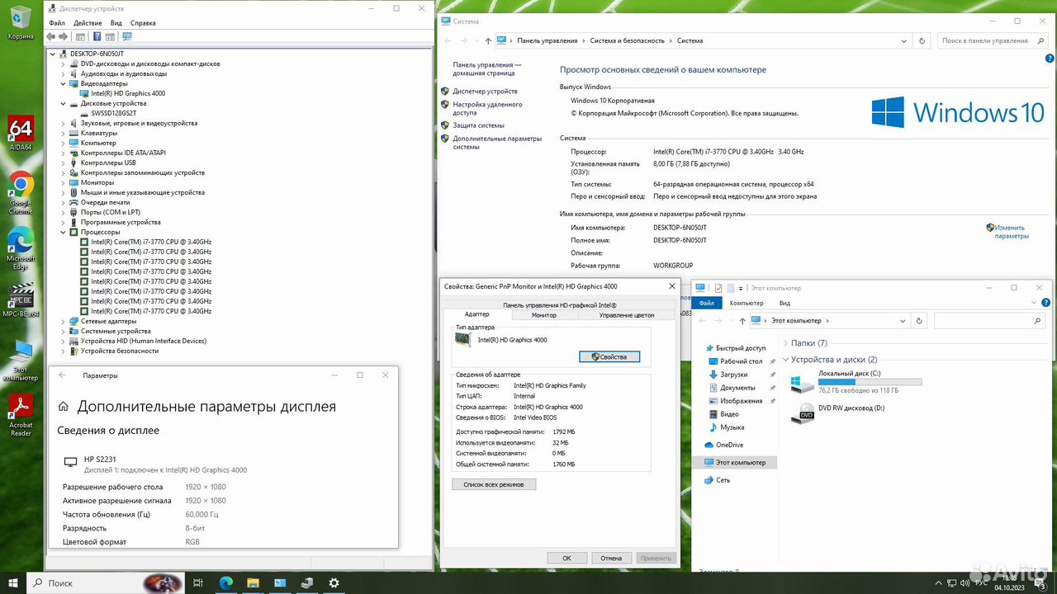Open Settings gear on the taskbar
Viewport: 1057px width, 594px height.
[x=334, y=582]
